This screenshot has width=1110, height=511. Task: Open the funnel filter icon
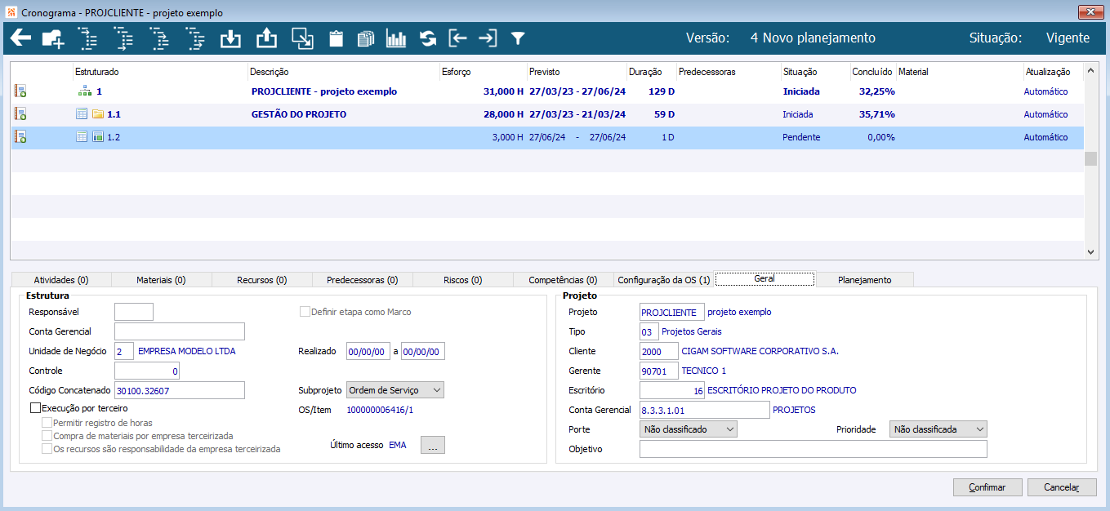(518, 38)
